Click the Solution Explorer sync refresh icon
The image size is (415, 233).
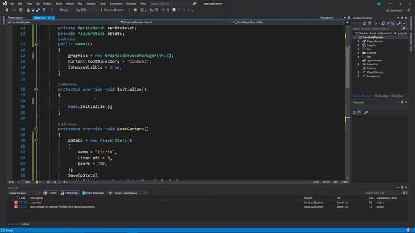tap(383, 23)
